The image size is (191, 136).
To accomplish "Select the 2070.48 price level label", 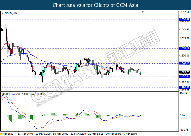I will pyautogui.click(x=185, y=19).
